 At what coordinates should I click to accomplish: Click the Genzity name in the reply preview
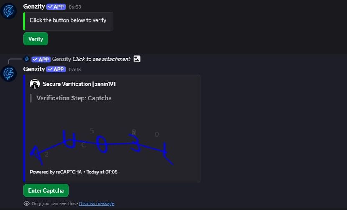61,59
